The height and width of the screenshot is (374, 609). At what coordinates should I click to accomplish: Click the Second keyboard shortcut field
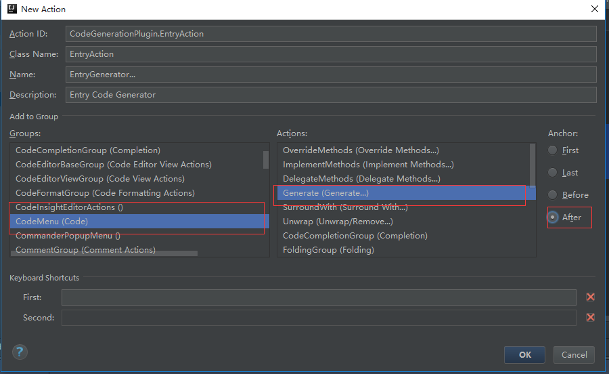coord(319,318)
